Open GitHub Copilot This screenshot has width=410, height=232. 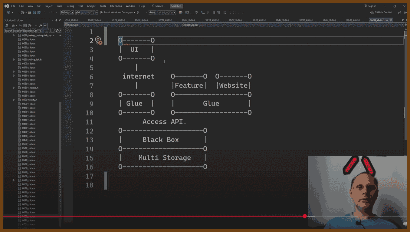(x=381, y=12)
